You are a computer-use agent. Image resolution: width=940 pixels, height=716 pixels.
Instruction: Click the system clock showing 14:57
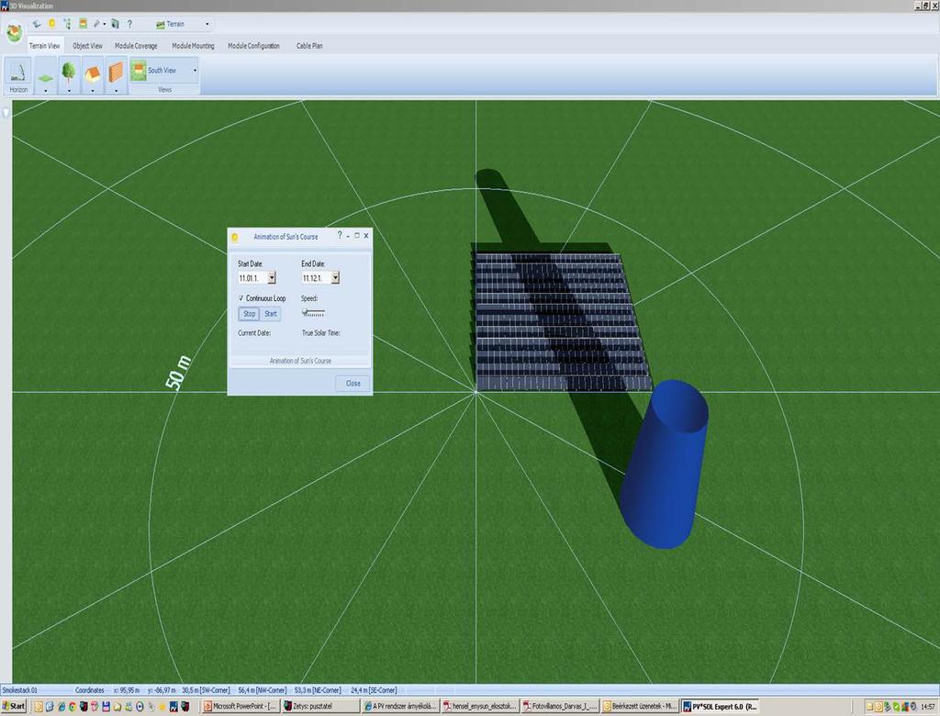coord(927,707)
